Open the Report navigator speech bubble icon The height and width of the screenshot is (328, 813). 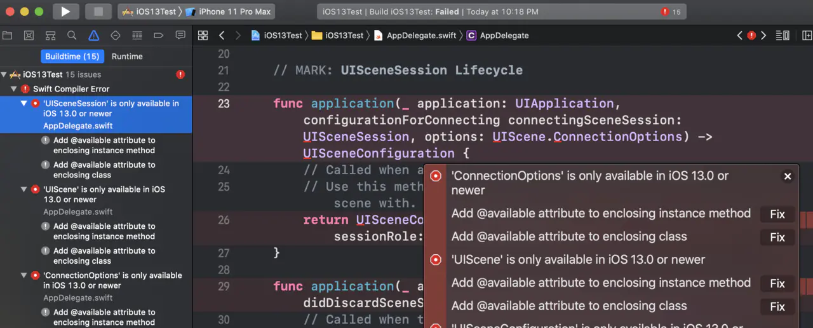click(x=180, y=36)
